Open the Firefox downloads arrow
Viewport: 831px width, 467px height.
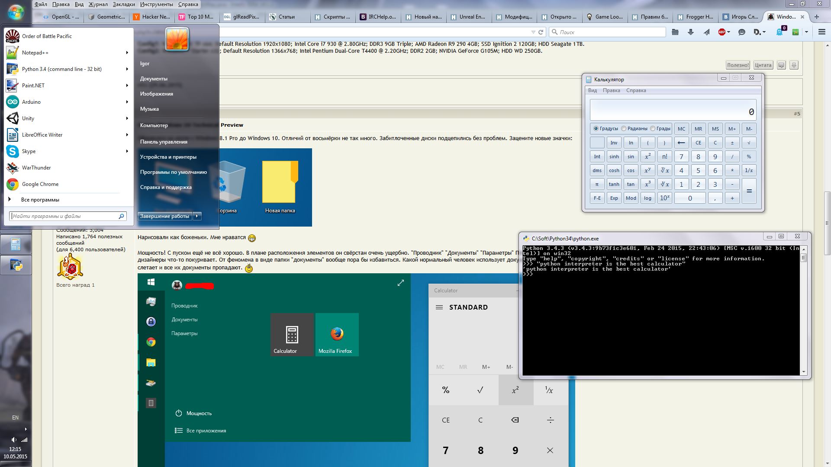tap(691, 32)
